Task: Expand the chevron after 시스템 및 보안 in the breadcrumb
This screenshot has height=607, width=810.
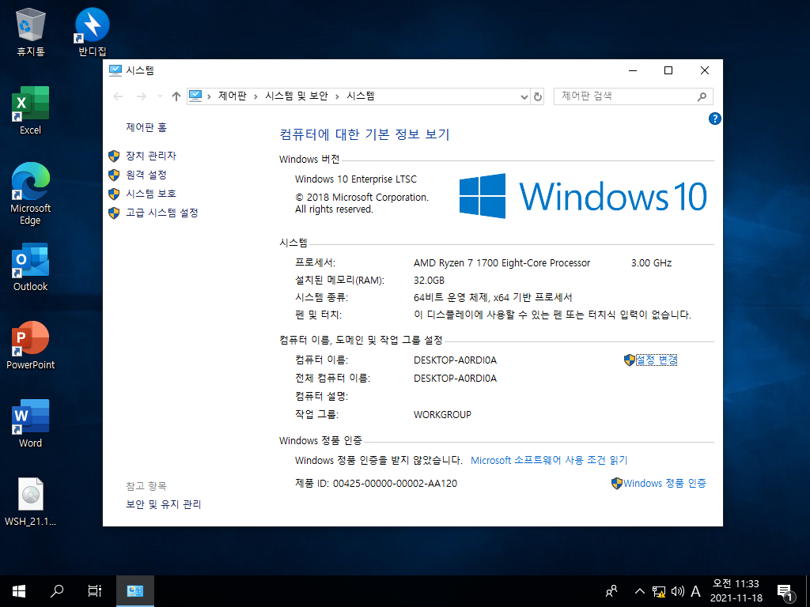Action: point(337,96)
